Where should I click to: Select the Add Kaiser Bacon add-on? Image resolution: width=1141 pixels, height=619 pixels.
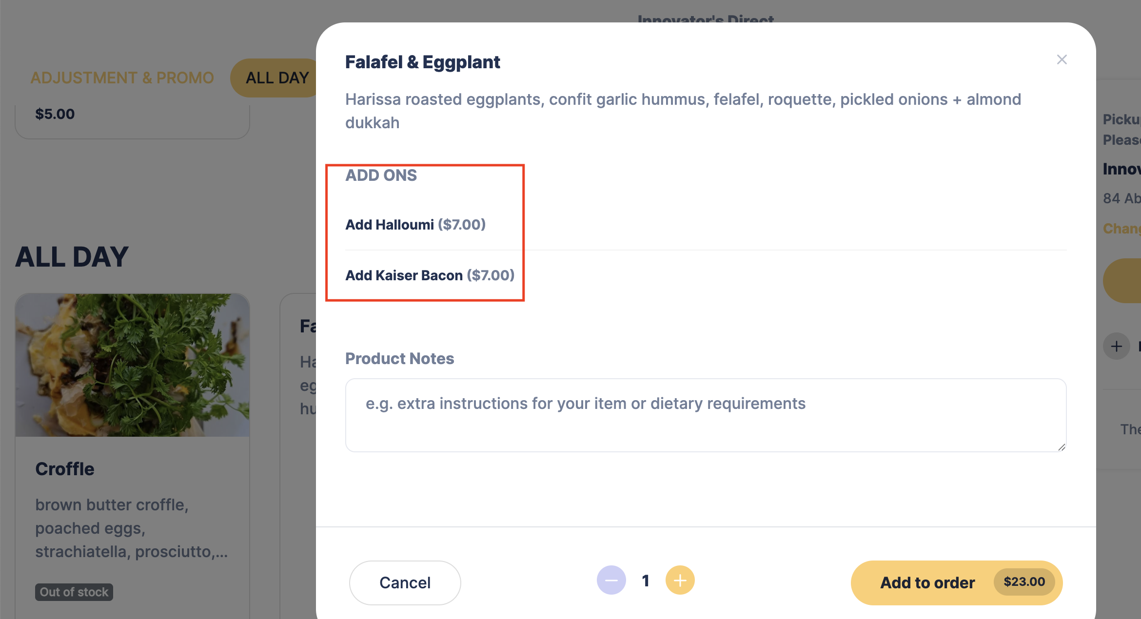coord(430,275)
